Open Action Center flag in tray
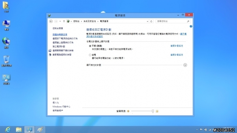This screenshot has width=237, height=133. tap(201, 130)
